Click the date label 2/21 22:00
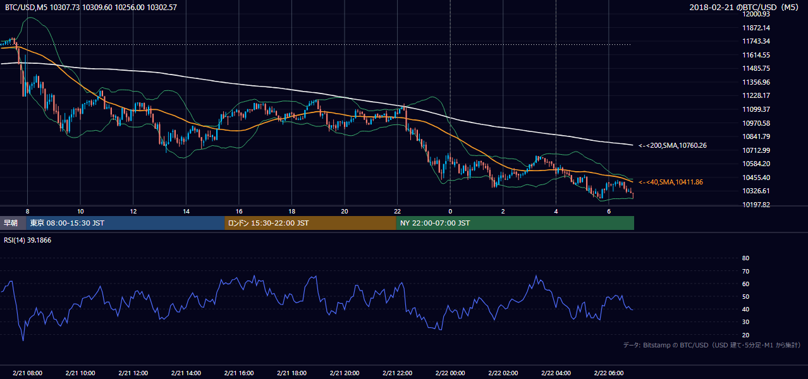The image size is (808, 379). (x=397, y=373)
